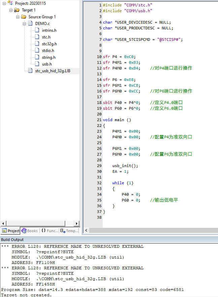Click the Functions braces icon
218x297 pixels.
pos(44,231)
